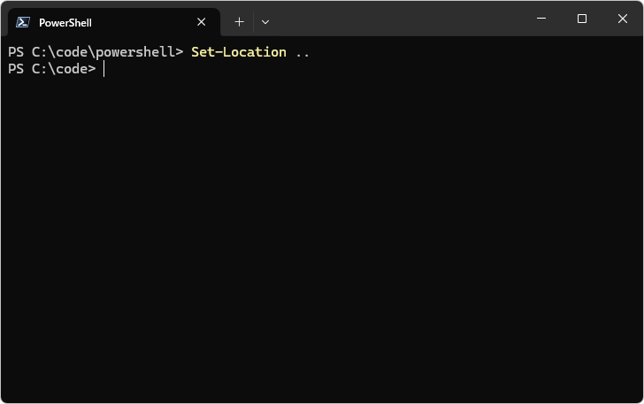
Task: Maximize the terminal window
Action: click(x=582, y=19)
